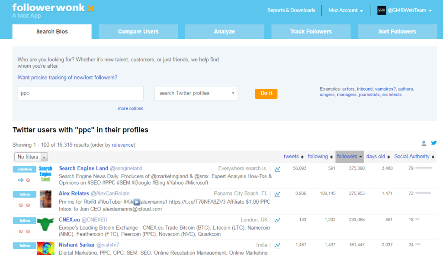Click the @sengineland handle
Image resolution: width=443 pixels, height=255 pixels.
(x=126, y=169)
